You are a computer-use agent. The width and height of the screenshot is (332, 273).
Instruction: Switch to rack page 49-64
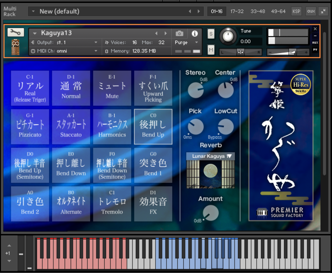[278, 11]
